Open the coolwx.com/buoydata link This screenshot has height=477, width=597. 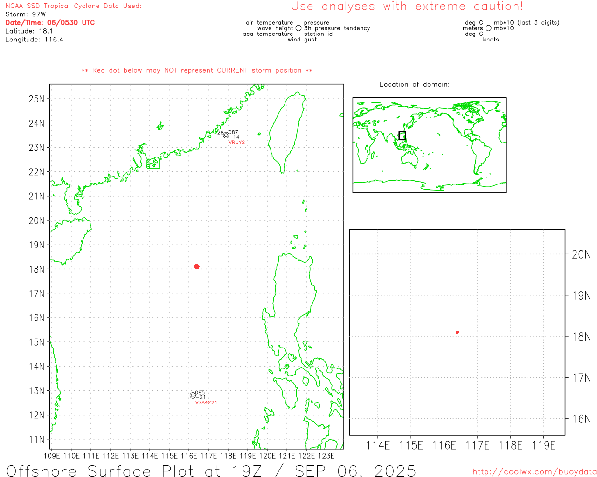pos(535,472)
